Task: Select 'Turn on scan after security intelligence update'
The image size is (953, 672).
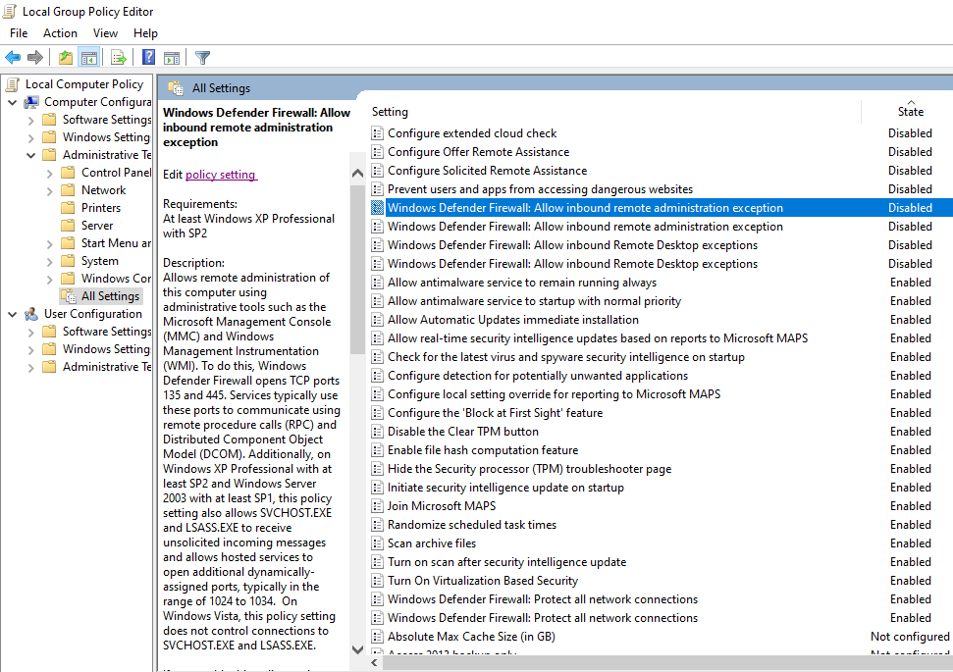Action: click(x=661, y=562)
